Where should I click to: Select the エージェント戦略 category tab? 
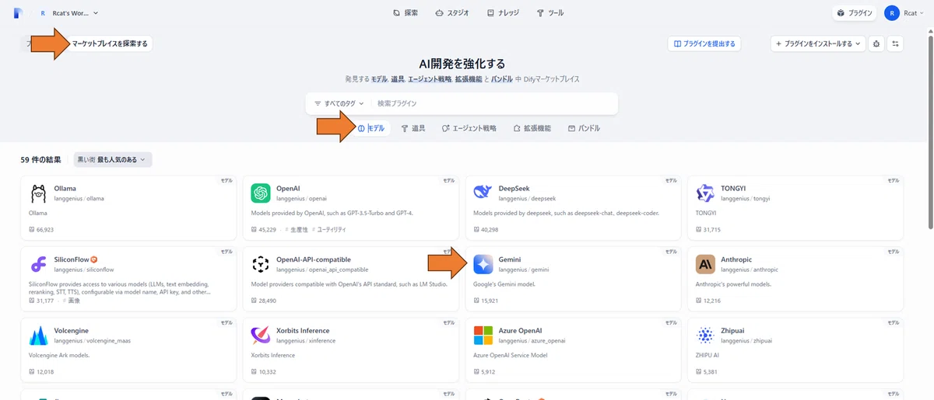pyautogui.click(x=469, y=128)
